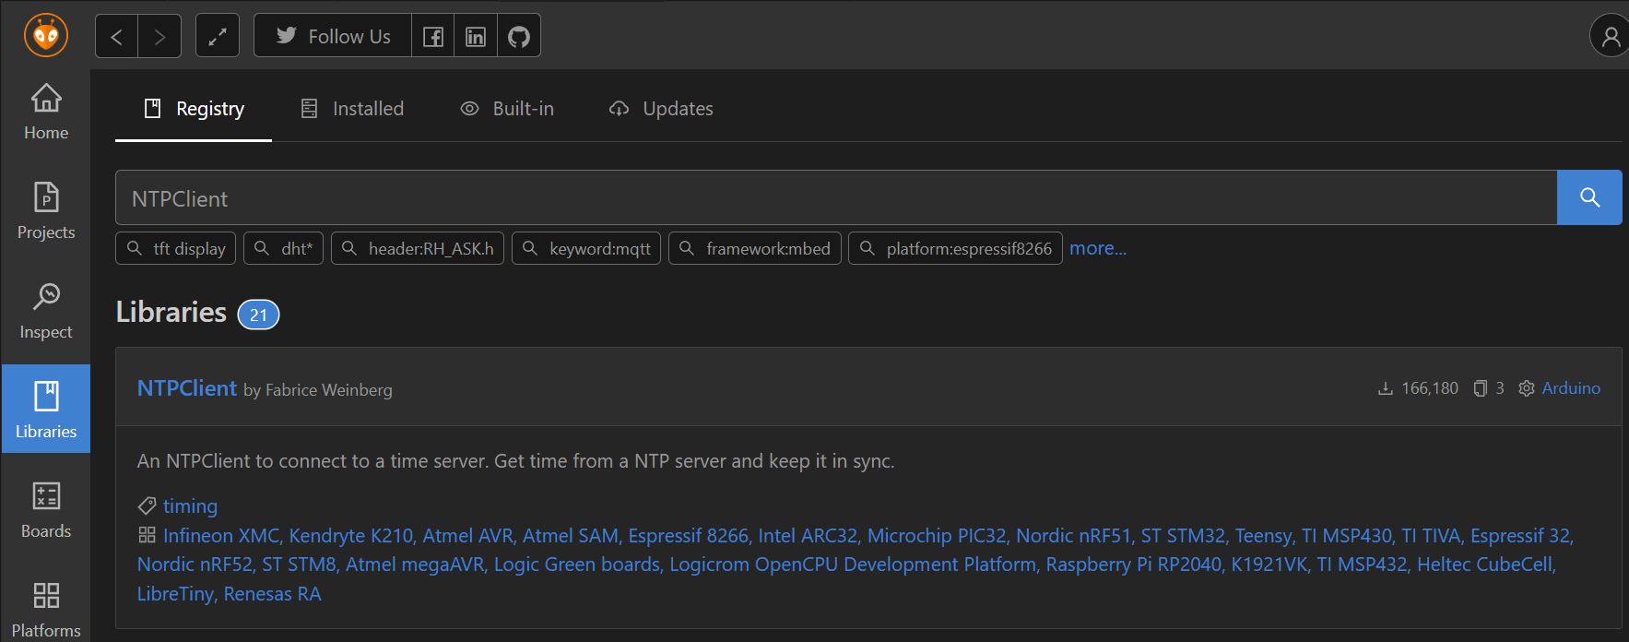Select the 'tft display' search example
1629x642 pixels.
[x=176, y=248]
